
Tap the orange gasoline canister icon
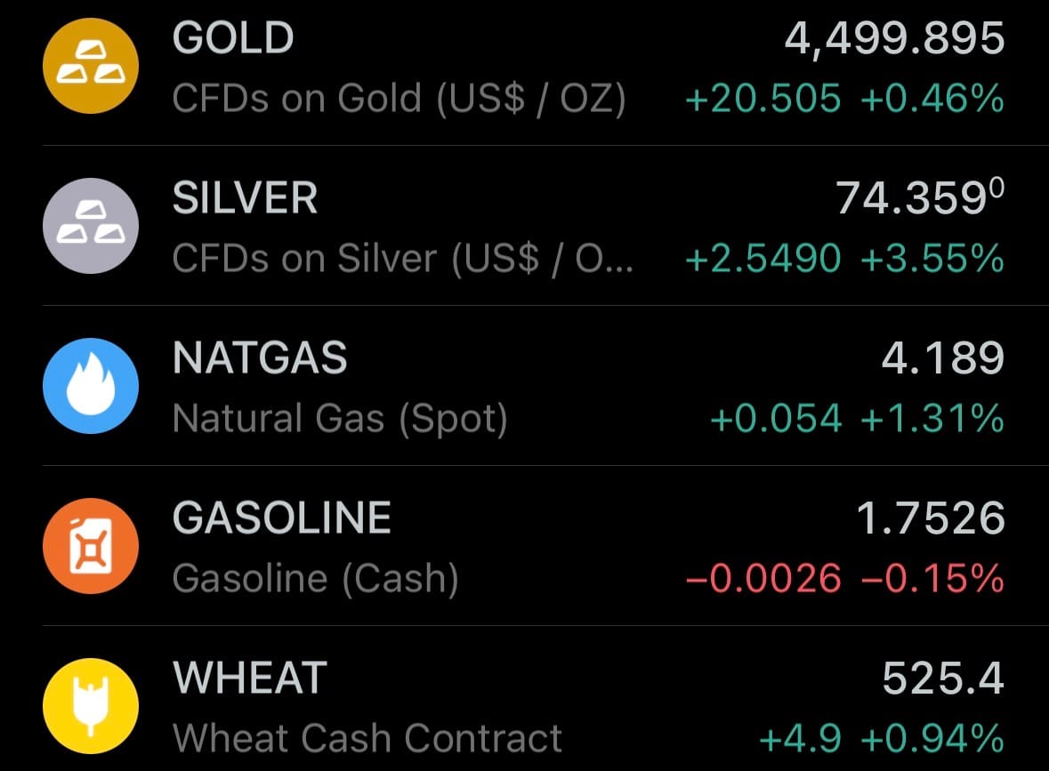point(91,545)
